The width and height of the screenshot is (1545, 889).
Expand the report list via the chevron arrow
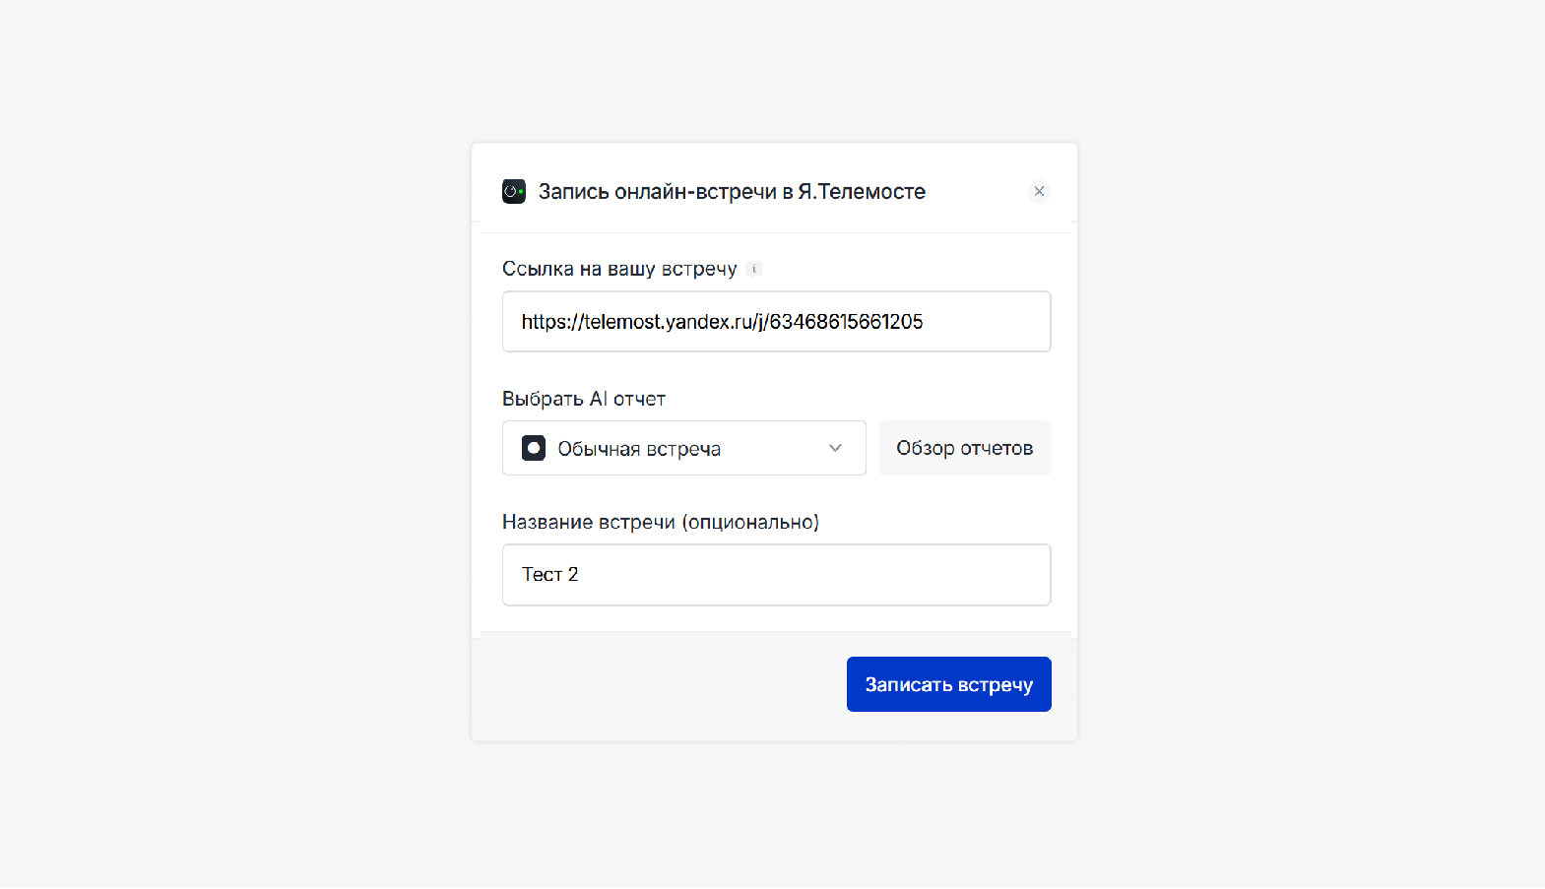(835, 448)
